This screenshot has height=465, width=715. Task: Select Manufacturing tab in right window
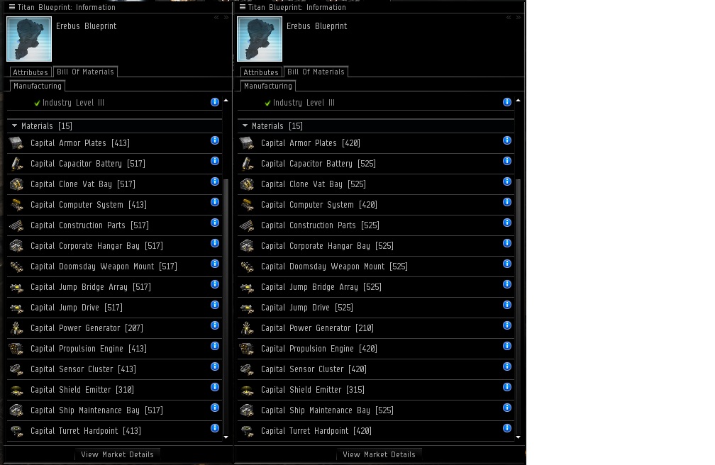point(267,86)
